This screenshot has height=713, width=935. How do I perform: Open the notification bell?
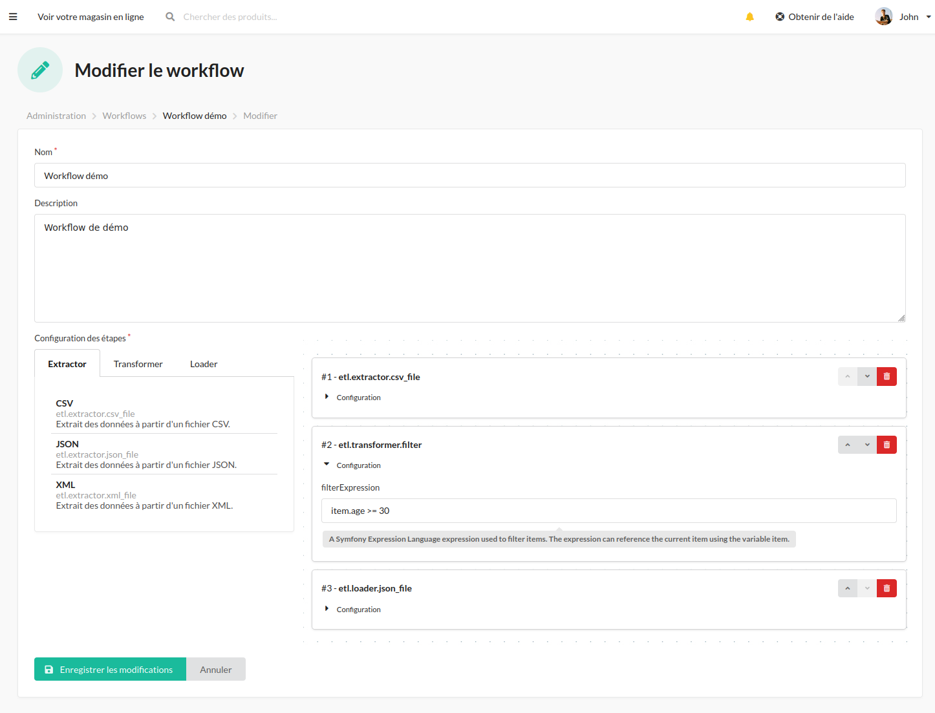(x=749, y=16)
